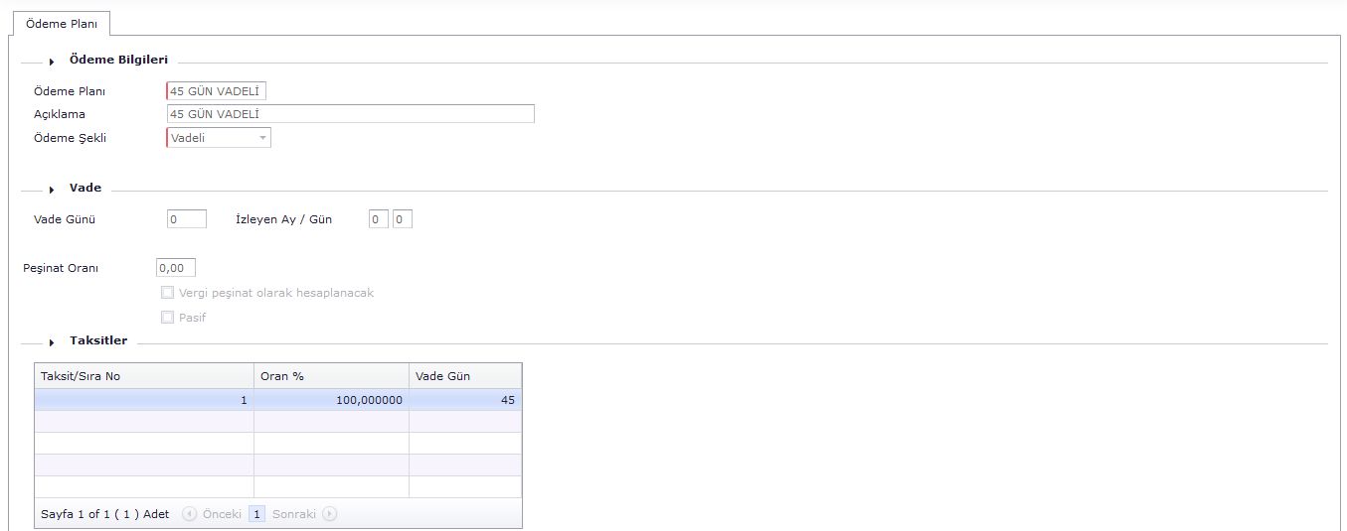Click the Peşinat Oranı field
Viewport: 1347px width, 531px height.
(x=176, y=268)
